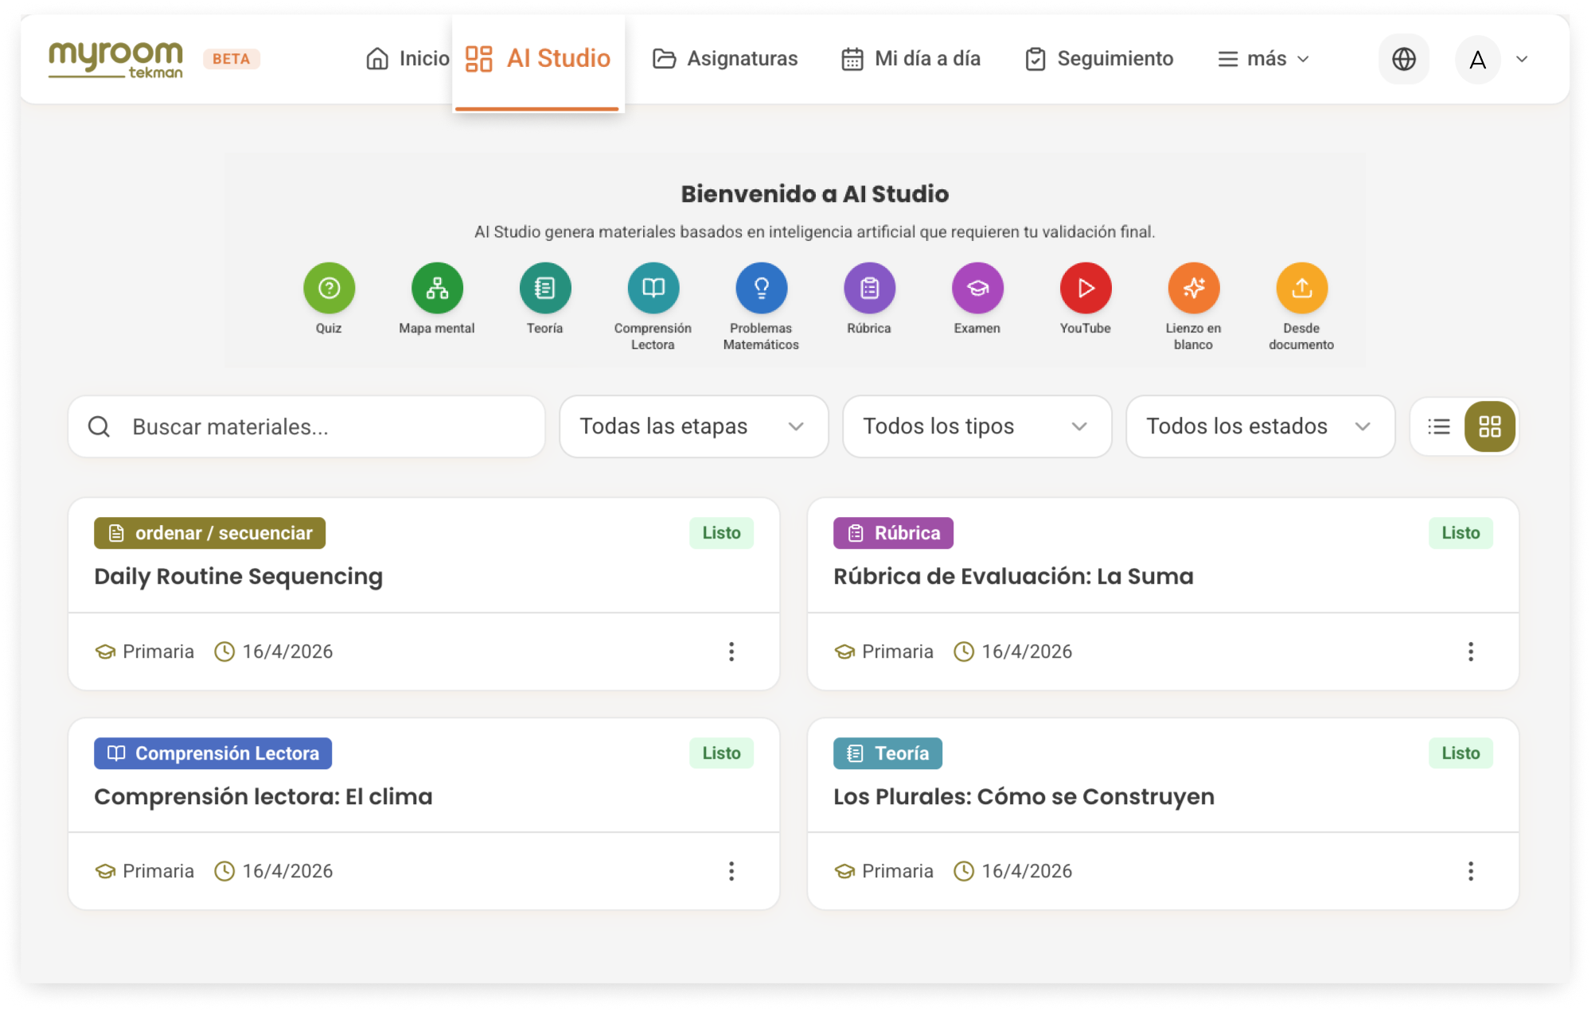Select the Teoría material icon

(545, 288)
